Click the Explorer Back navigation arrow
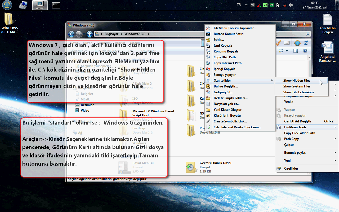Viewport: 339px width, 212px height. point(71,34)
